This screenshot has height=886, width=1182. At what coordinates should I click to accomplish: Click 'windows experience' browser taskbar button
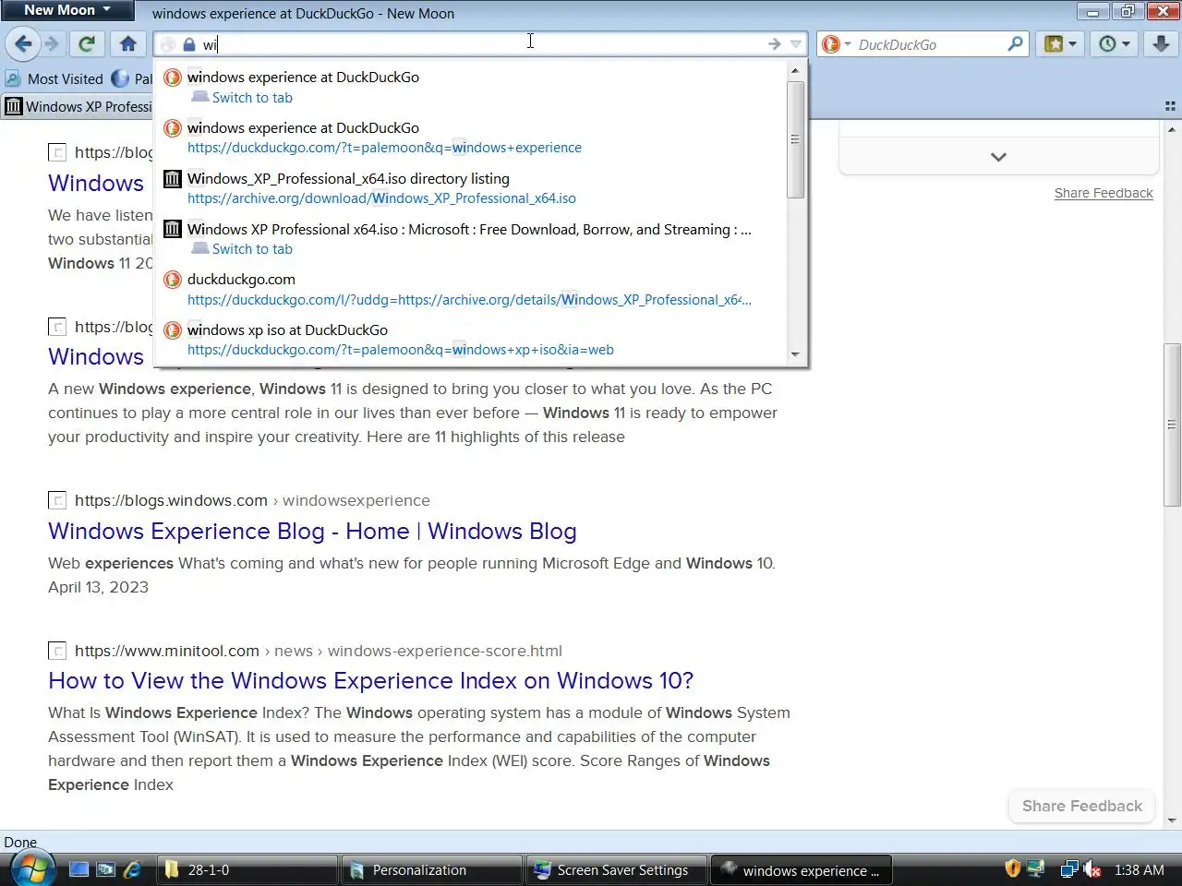(801, 870)
